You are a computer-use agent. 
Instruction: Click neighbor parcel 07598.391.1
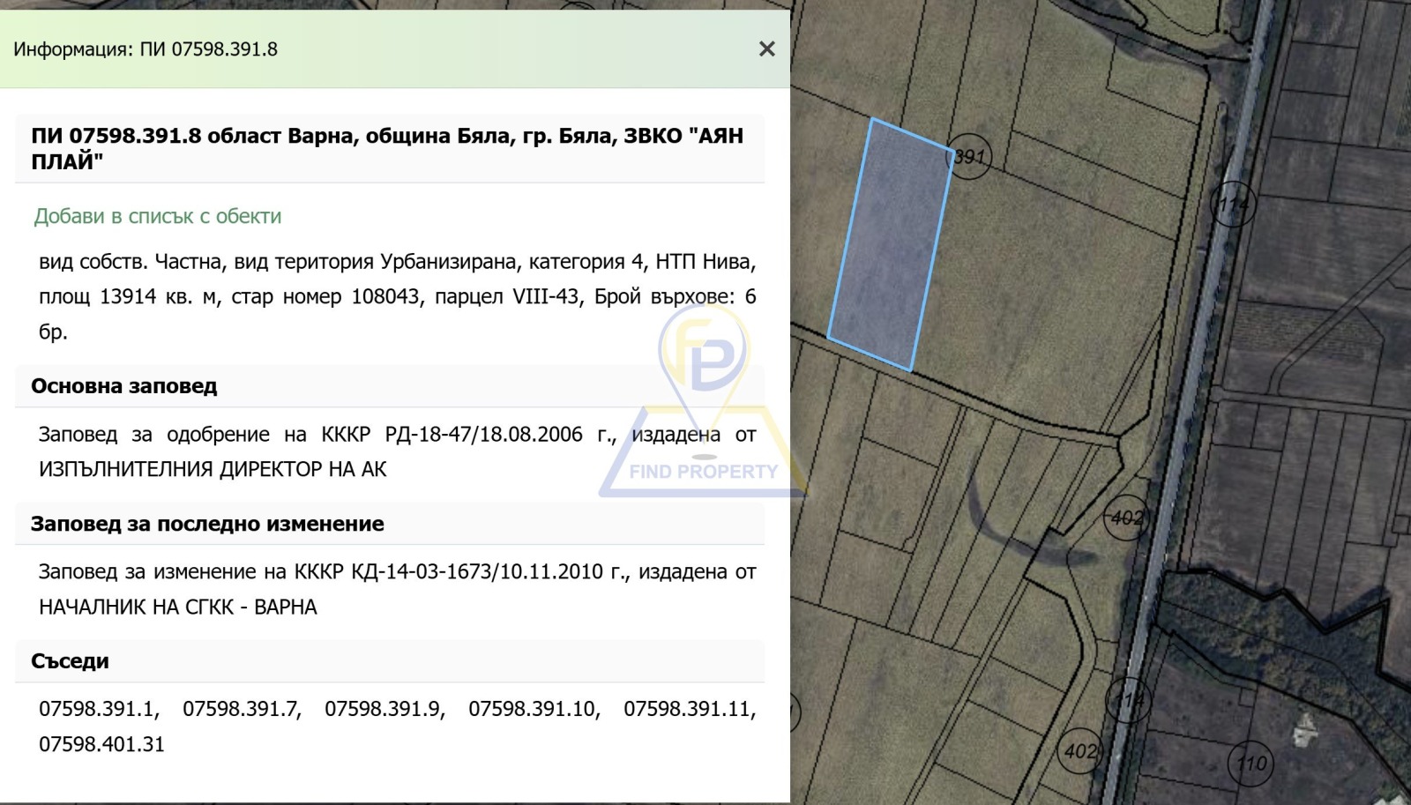(x=99, y=709)
